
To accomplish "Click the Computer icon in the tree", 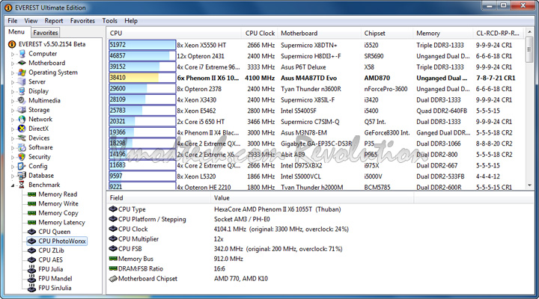I will pyautogui.click(x=22, y=54).
